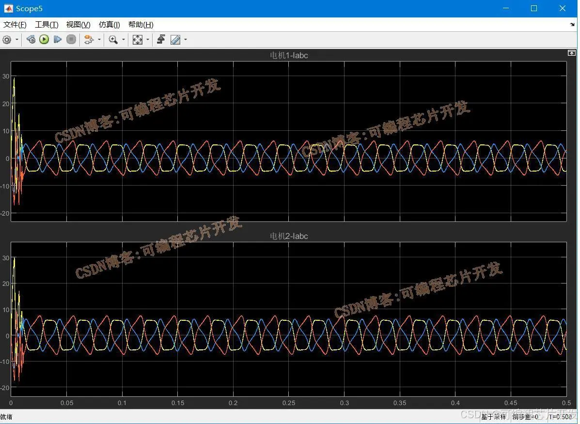Open the 文件(F) menu

15,25
